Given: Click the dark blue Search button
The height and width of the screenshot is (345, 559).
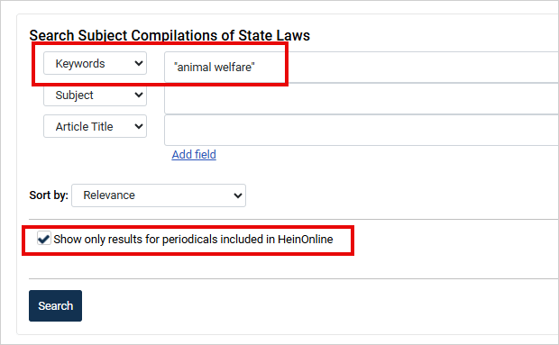Looking at the screenshot, I should [x=55, y=306].
